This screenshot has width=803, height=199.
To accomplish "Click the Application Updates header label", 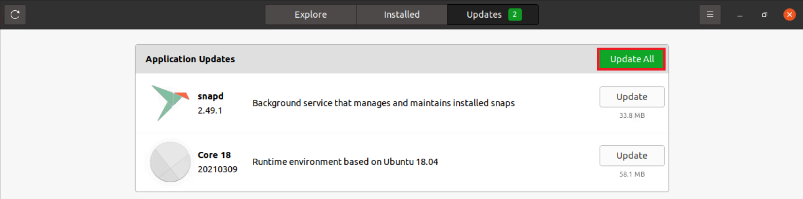I will 190,59.
